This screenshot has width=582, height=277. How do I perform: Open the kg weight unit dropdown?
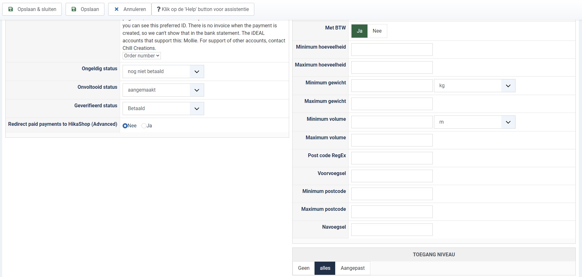click(474, 86)
